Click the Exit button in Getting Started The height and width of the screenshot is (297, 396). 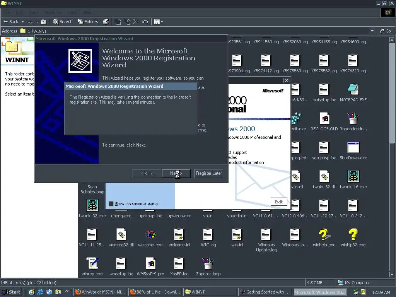coord(279,202)
